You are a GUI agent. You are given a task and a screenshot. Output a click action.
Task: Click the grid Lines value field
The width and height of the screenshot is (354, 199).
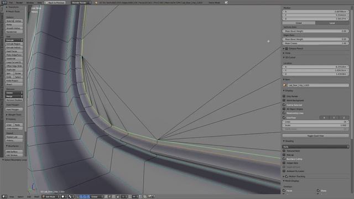[x=315, y=122]
